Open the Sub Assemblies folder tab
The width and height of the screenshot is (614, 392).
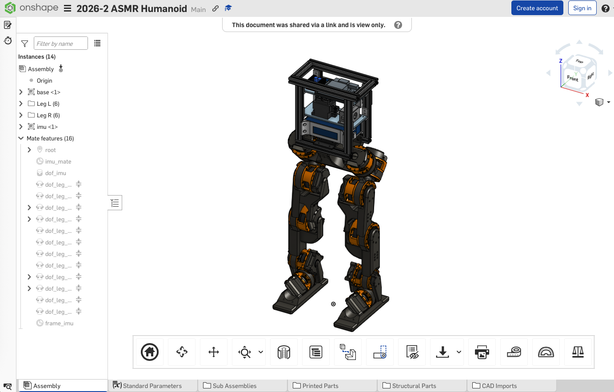pos(243,386)
